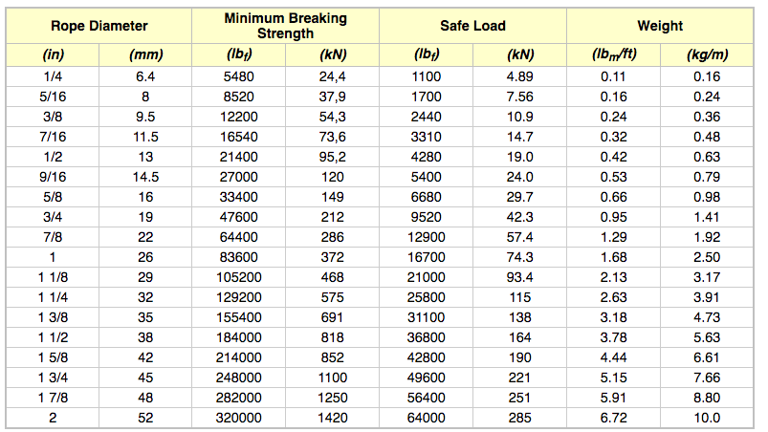Select the 1420 kN breaking strength cell
Screen dimensions: 768x432
[x=332, y=418]
